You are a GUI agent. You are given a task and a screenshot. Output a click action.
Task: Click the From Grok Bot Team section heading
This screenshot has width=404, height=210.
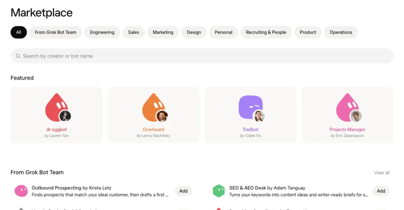(x=37, y=172)
